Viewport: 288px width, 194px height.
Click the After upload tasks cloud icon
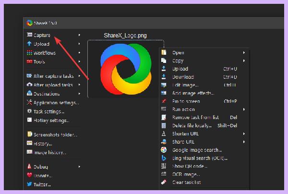point(29,85)
